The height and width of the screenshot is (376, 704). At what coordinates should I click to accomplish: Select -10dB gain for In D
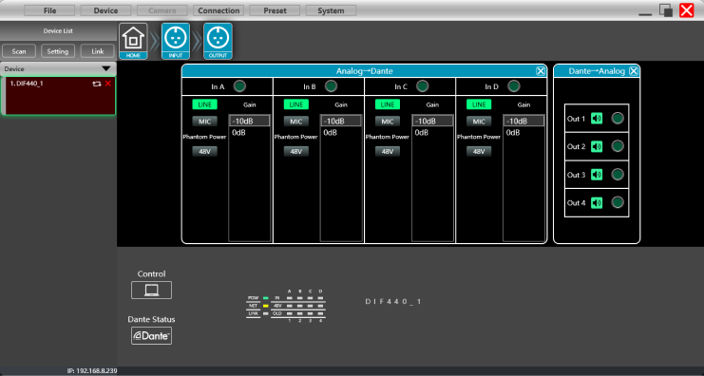[523, 122]
